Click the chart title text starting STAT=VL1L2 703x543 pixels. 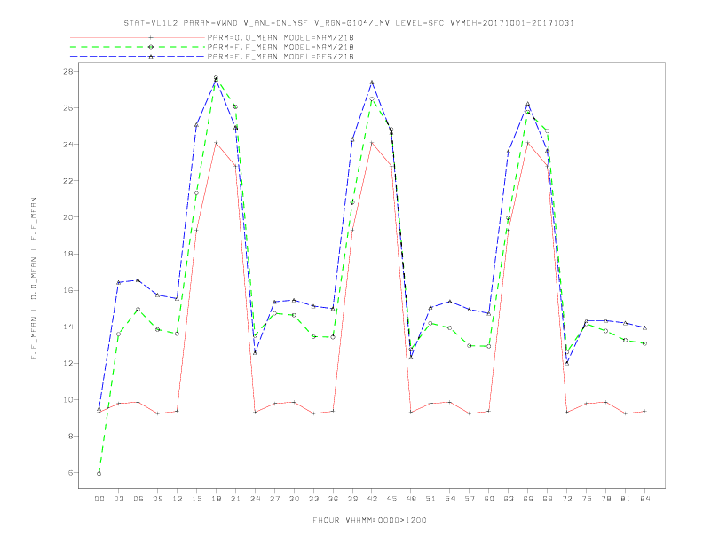pyautogui.click(x=349, y=23)
